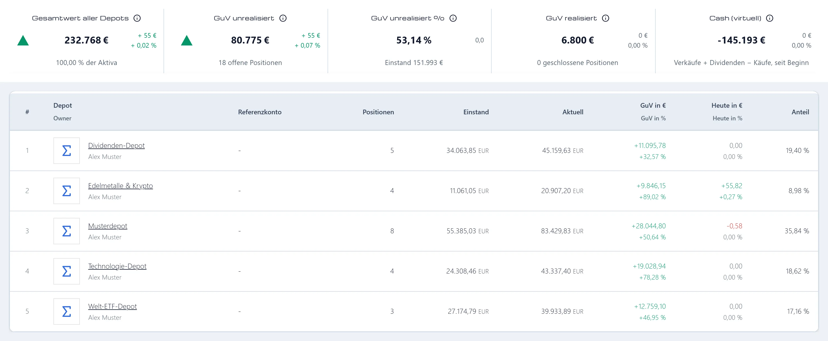This screenshot has width=828, height=341.
Task: Click 'Einstand 151.993 €' text
Action: point(414,63)
